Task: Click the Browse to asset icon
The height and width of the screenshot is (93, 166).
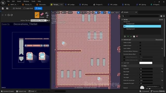Action: (8, 8)
